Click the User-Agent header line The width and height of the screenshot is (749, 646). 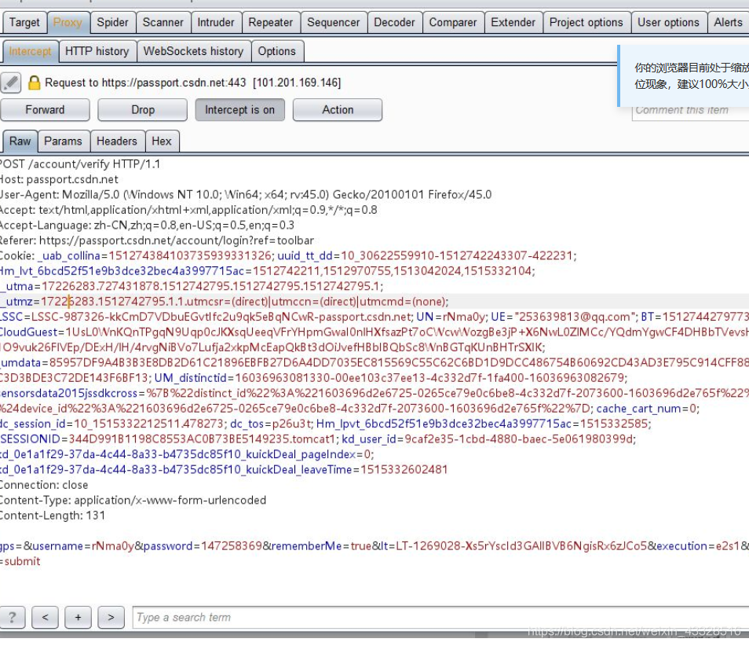tap(246, 195)
